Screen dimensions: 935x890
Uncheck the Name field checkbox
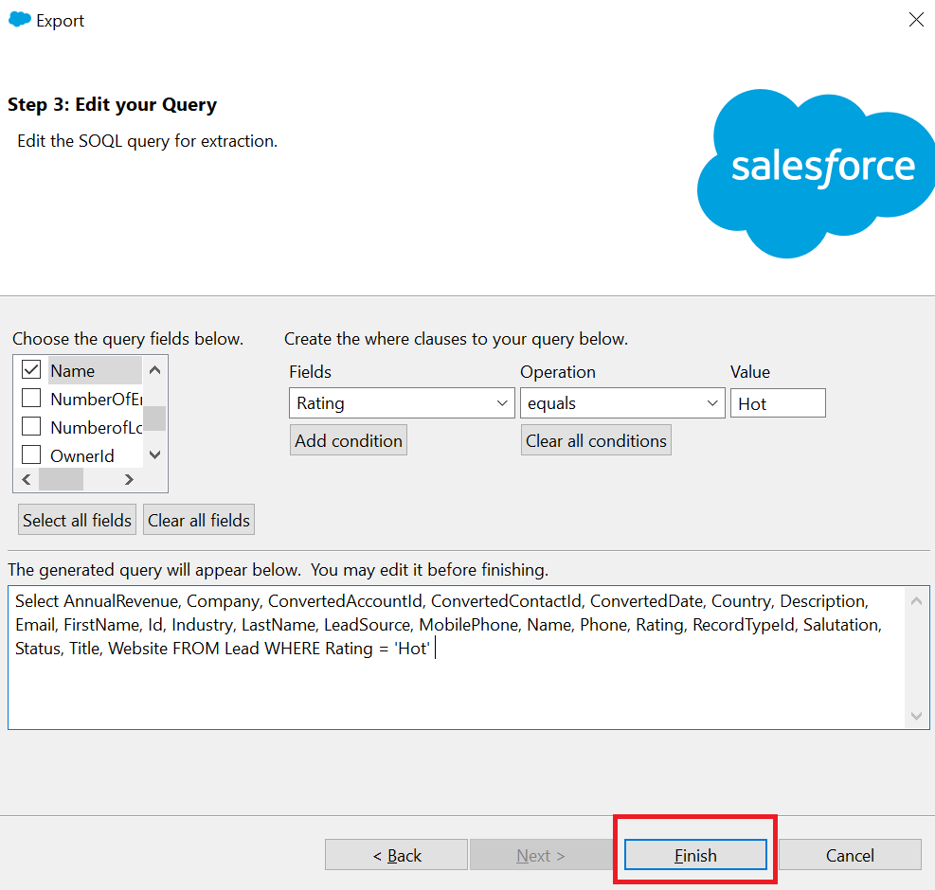coord(31,369)
